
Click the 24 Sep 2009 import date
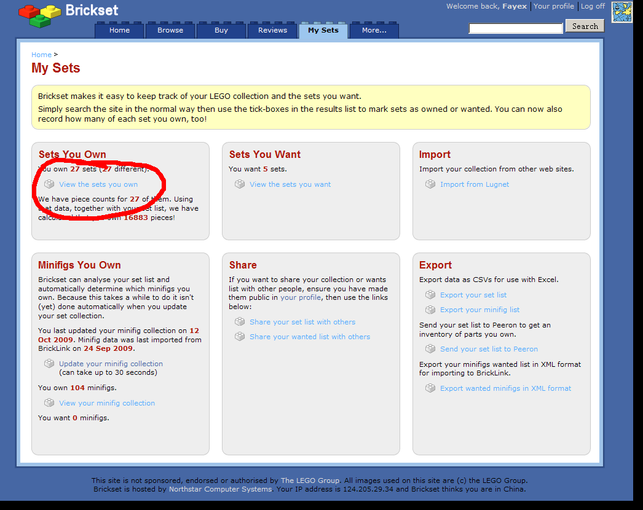(108, 348)
